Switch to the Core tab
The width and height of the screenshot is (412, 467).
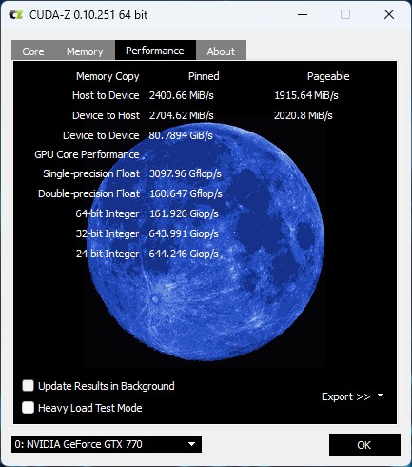(33, 51)
